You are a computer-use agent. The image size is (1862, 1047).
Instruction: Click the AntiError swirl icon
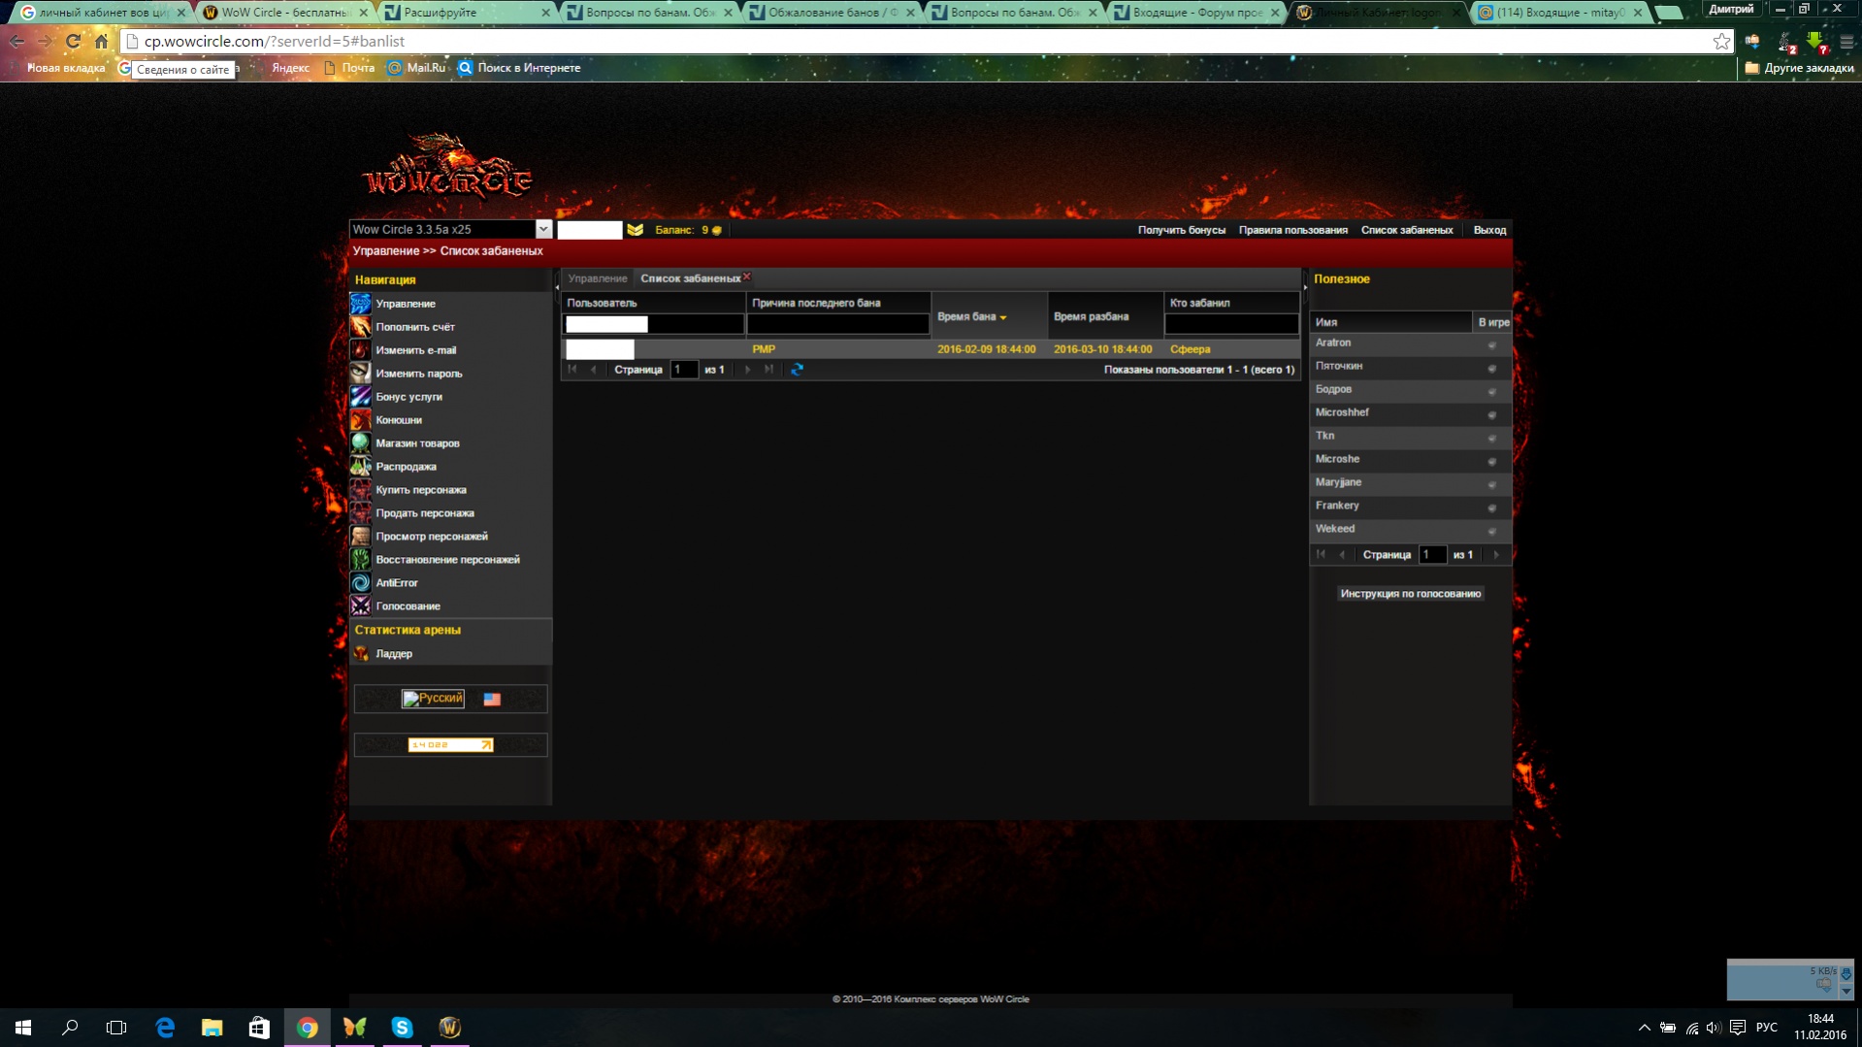click(360, 583)
